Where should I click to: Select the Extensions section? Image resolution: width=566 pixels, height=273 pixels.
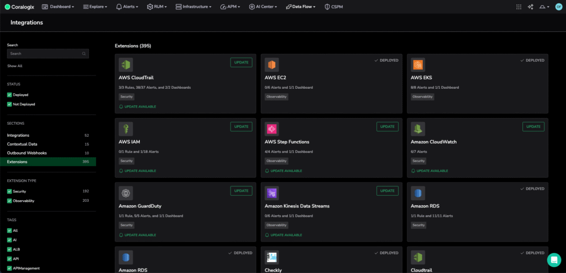pos(48,162)
